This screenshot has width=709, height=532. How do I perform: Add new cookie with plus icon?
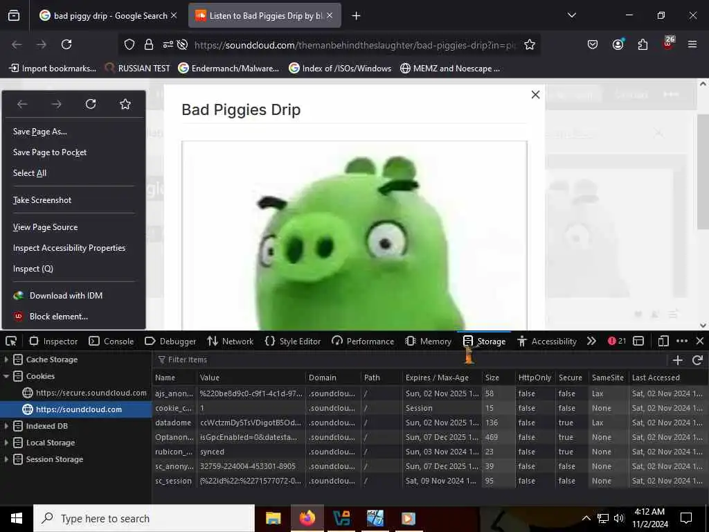677,360
